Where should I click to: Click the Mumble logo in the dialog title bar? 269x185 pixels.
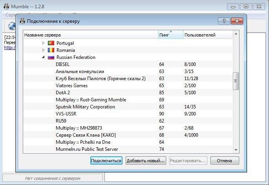(22, 21)
